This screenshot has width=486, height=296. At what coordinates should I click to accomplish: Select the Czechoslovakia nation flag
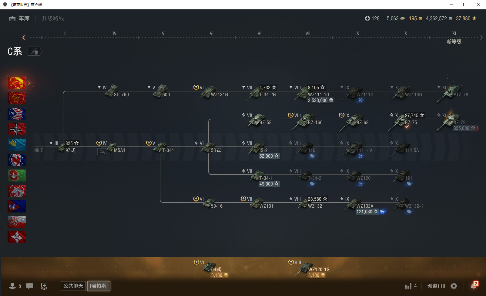(x=17, y=206)
